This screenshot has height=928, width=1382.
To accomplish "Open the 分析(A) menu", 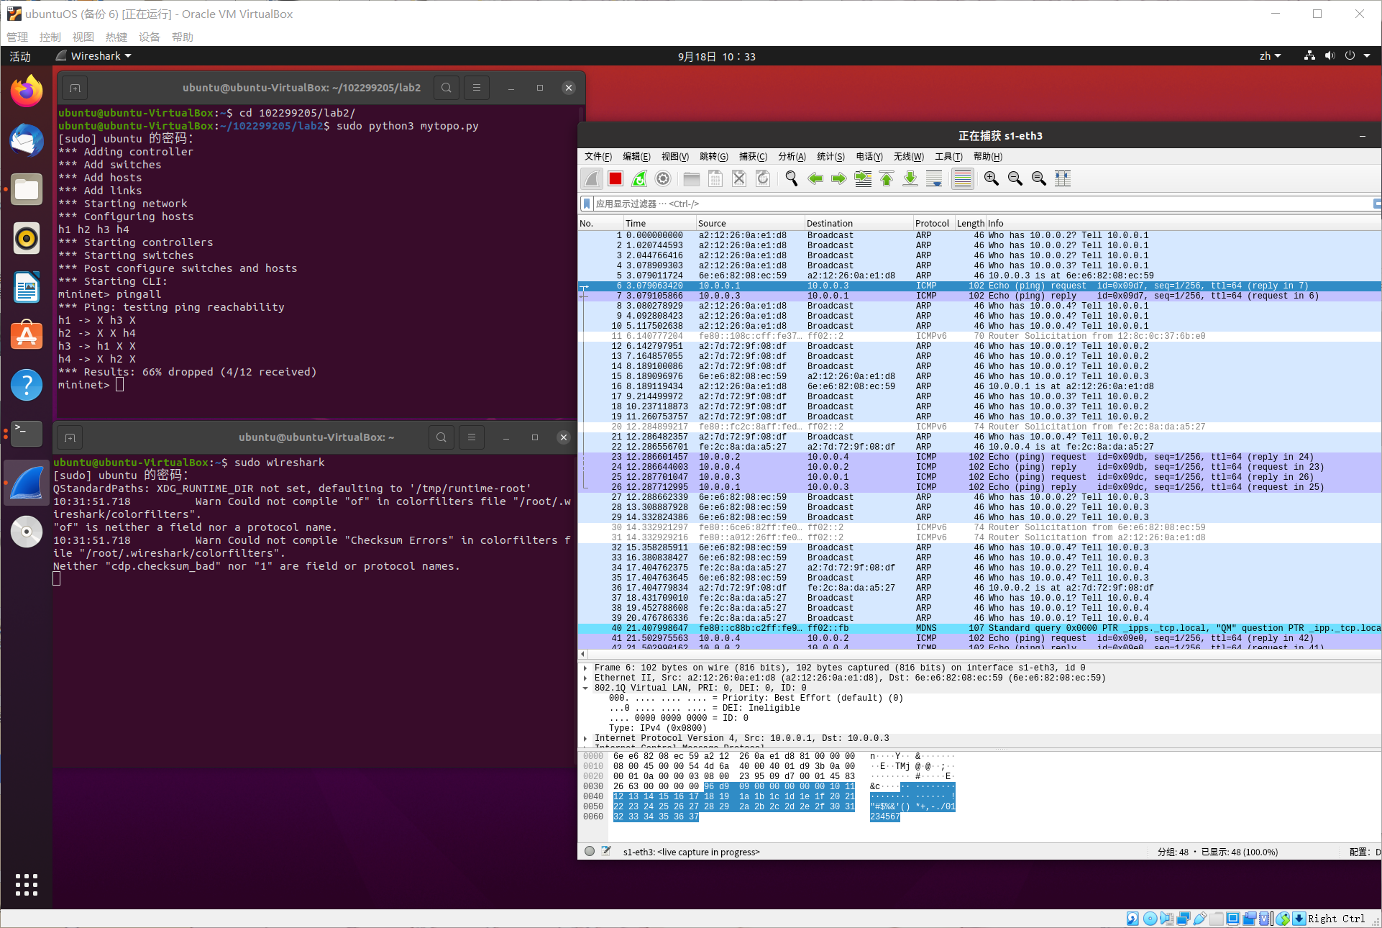I will point(792,156).
